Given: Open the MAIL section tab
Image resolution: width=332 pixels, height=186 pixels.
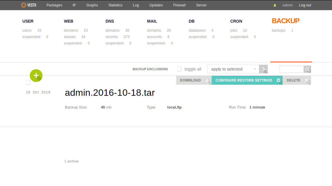Looking at the screenshot, I should [x=152, y=21].
